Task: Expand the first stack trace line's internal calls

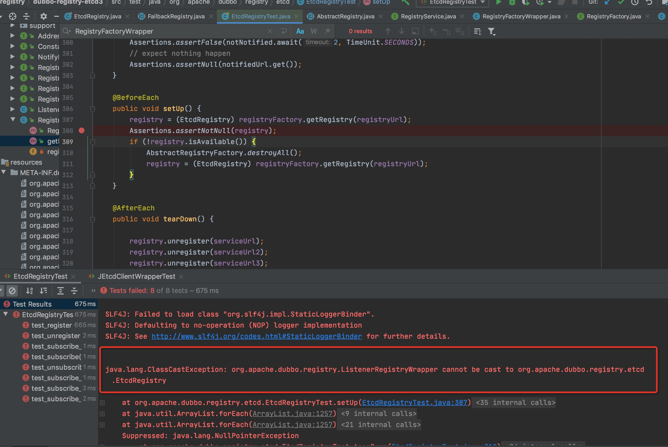Action: point(102,403)
